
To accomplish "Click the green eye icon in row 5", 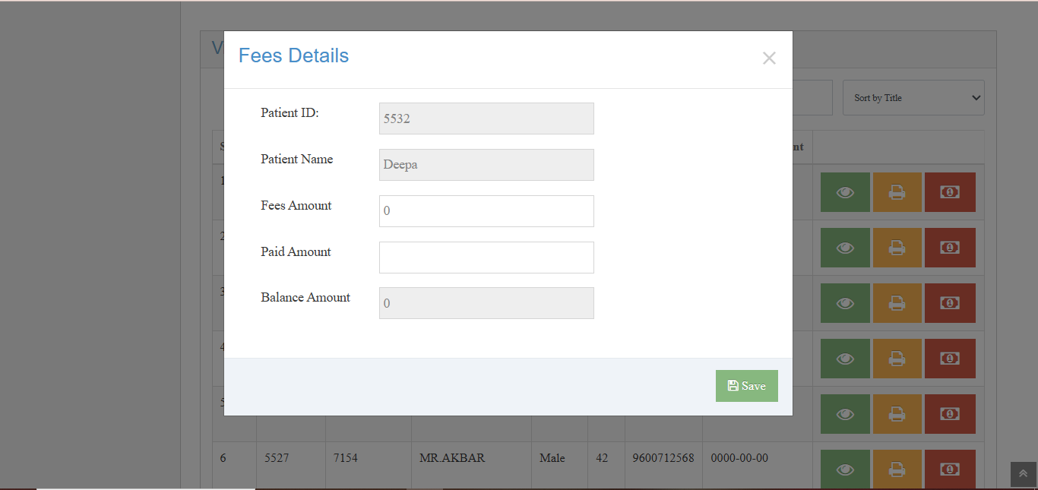I will click(845, 414).
